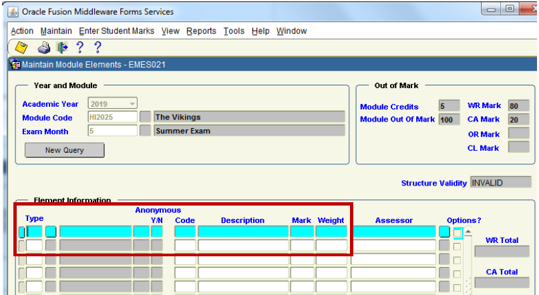The width and height of the screenshot is (539, 295).
Task: Click the first question mark help icon
Action: click(80, 47)
